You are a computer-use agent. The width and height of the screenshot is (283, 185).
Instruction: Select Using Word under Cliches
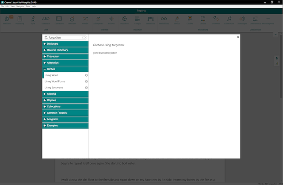pyautogui.click(x=65, y=75)
